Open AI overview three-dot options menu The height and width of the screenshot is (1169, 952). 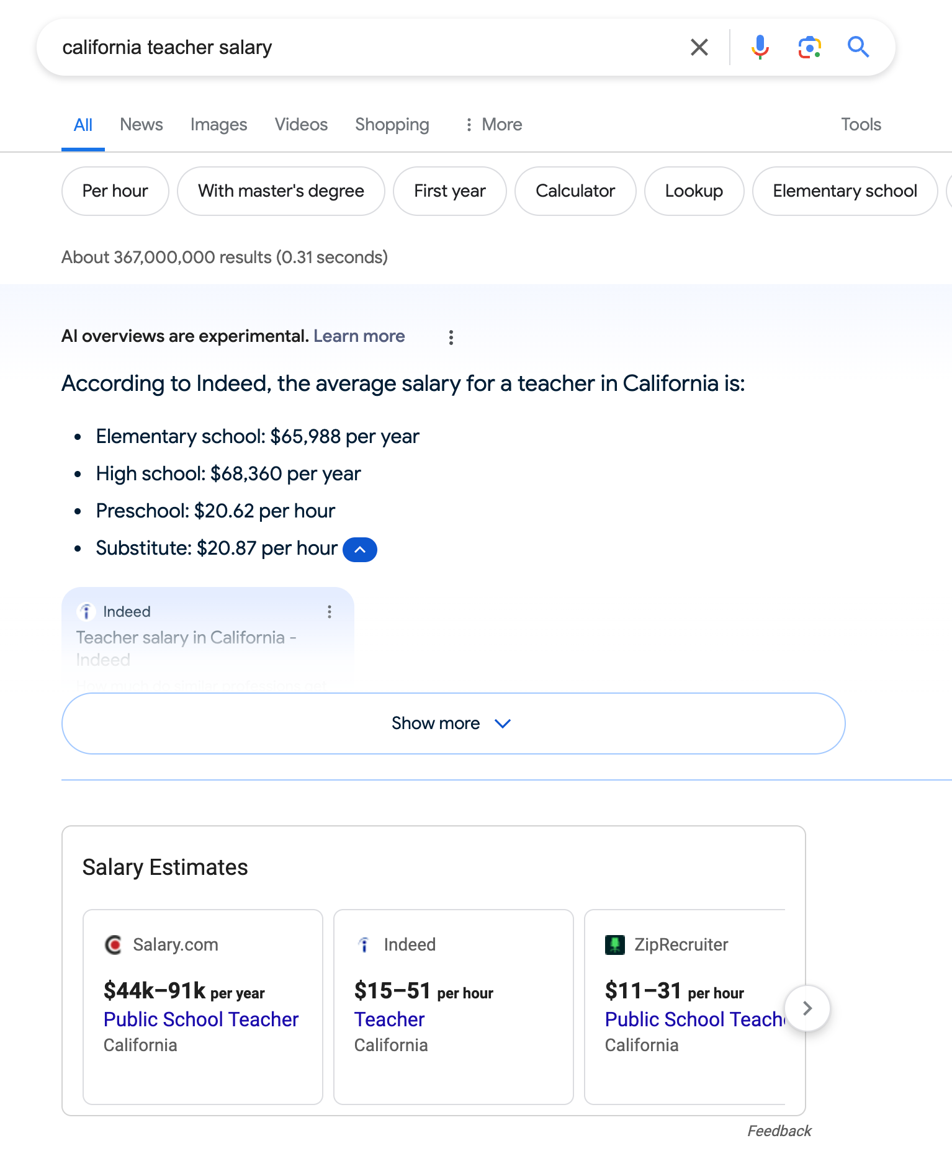point(451,337)
